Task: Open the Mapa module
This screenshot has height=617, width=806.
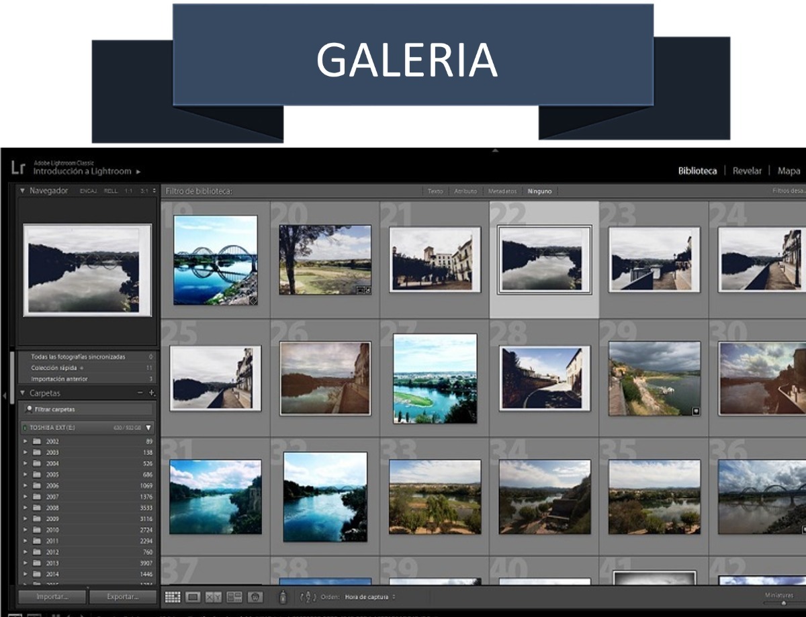Action: click(789, 171)
